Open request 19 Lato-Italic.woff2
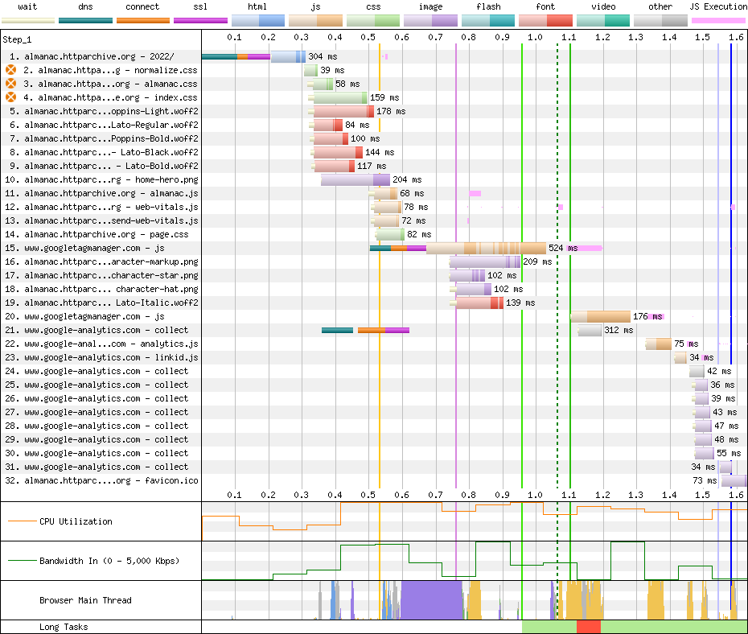The image size is (748, 634). click(x=101, y=303)
